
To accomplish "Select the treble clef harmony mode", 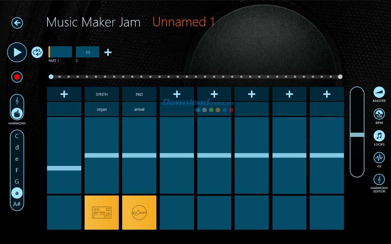I will pos(17,101).
